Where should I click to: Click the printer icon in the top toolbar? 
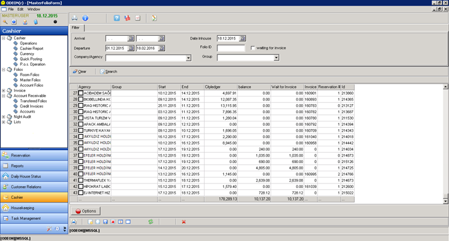pyautogui.click(x=74, y=19)
